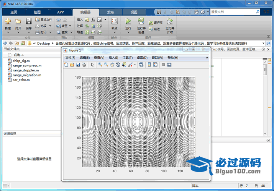Toggle the Data Cursor tool
Screen dimensions: 274x191
[x=124, y=65]
